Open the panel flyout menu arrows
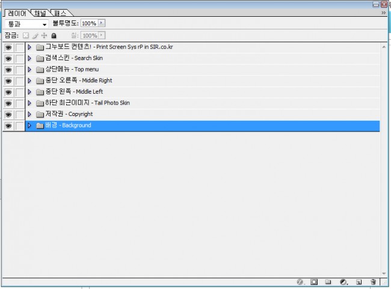Screen dimensions: 391x289 click(384, 13)
